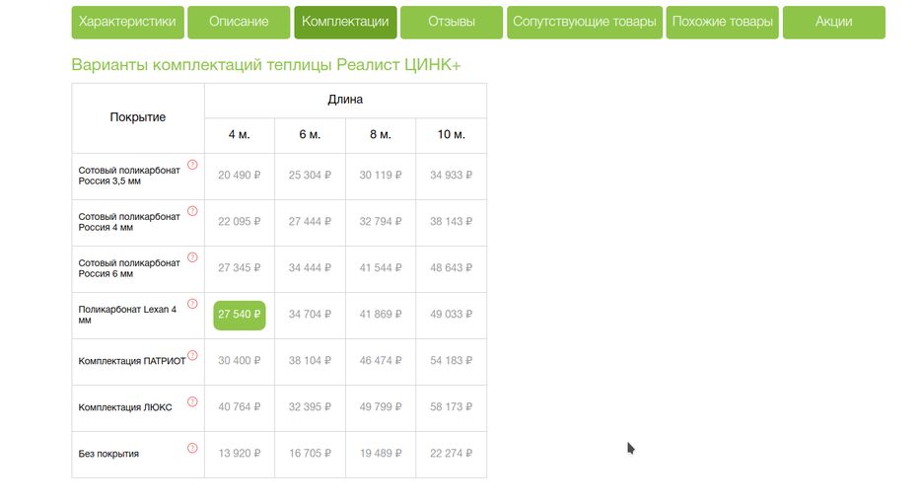Choose price 20 490 ₽ for 4 m
The width and height of the screenshot is (922, 504).
[239, 176]
